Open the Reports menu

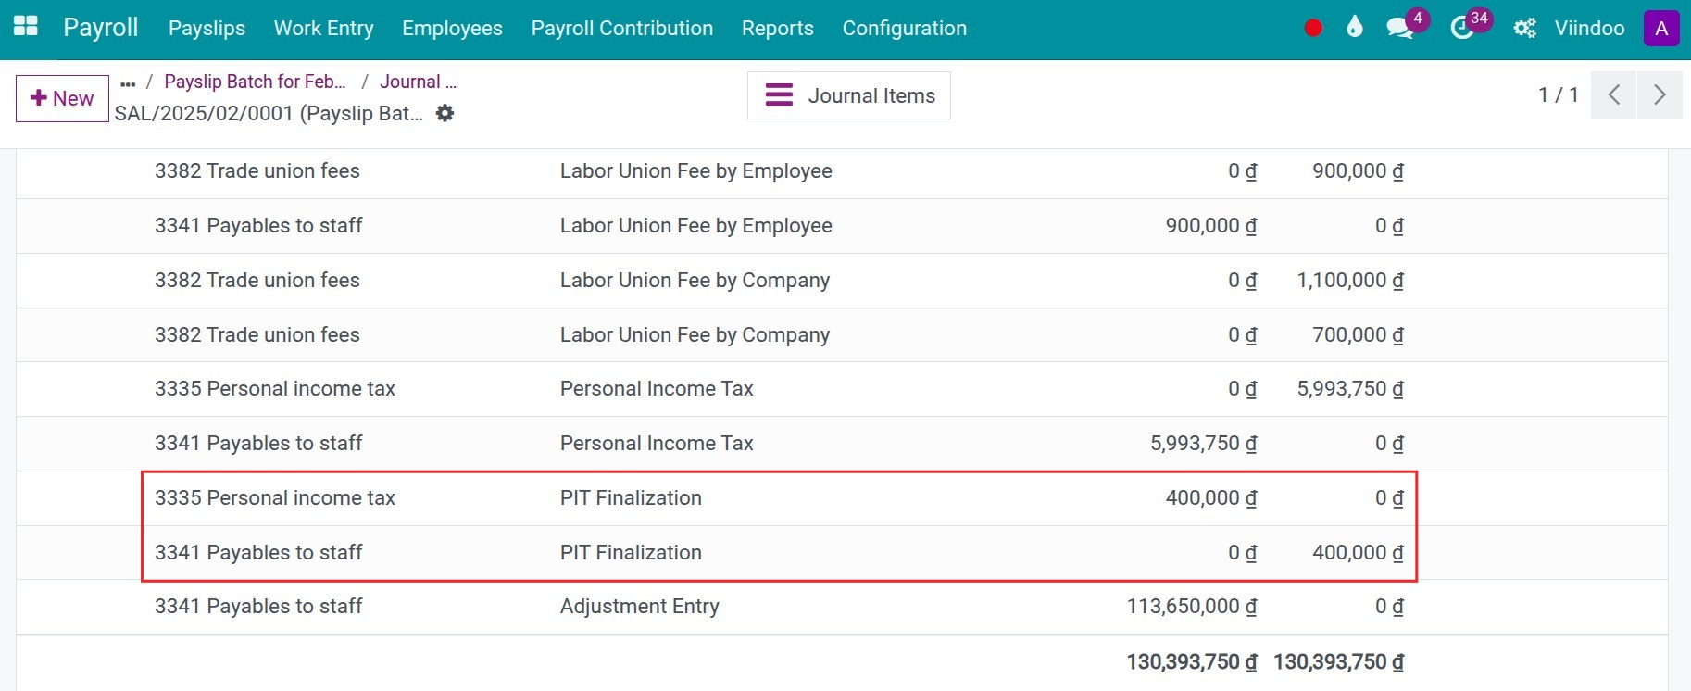tap(778, 29)
